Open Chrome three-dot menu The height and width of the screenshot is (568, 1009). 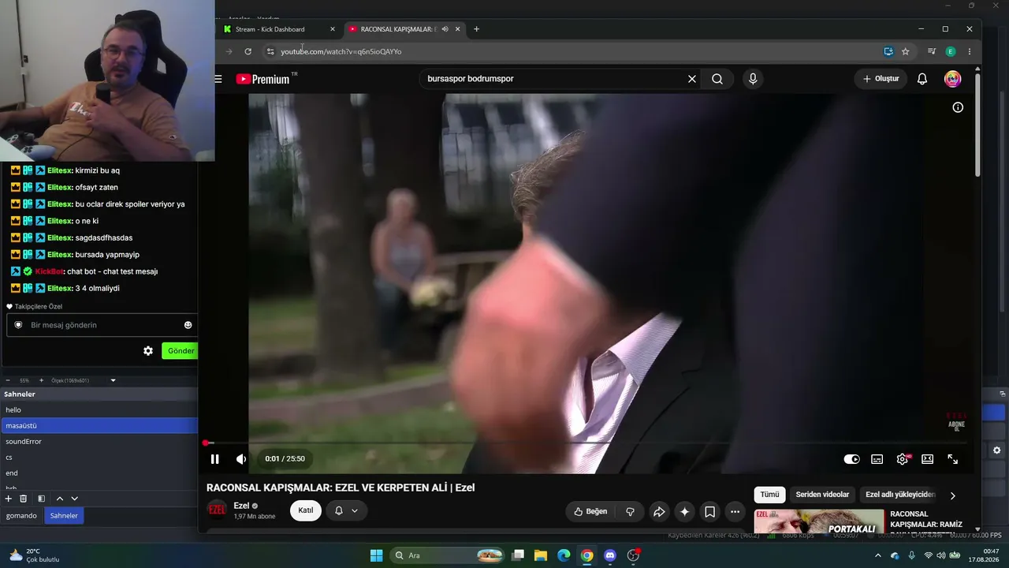(970, 51)
